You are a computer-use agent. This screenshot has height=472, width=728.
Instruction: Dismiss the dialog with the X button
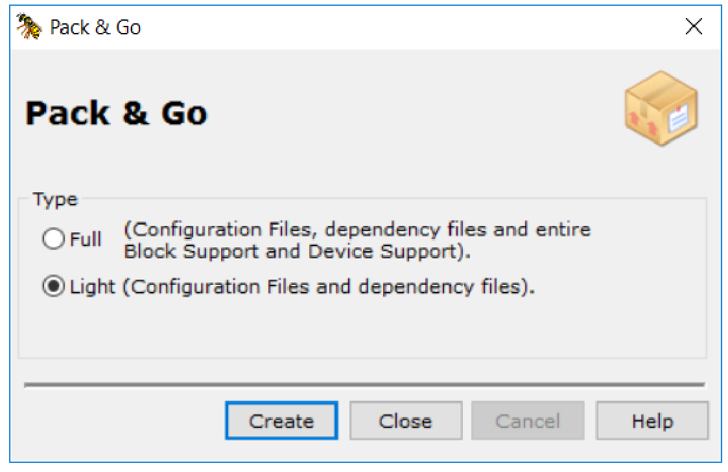694,27
